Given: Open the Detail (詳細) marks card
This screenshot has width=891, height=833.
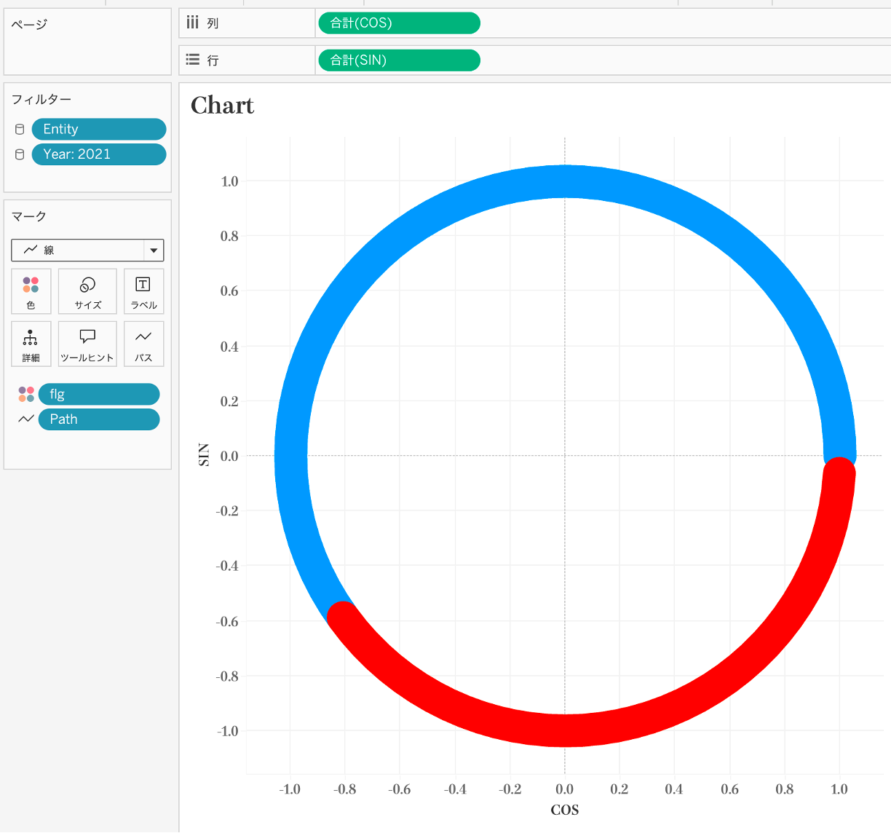Looking at the screenshot, I should [31, 344].
